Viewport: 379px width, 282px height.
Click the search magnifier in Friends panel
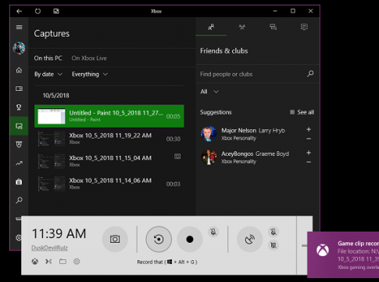[x=310, y=74]
